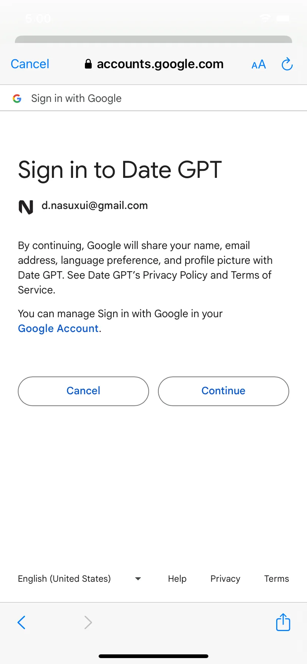Viewport: 307px width, 664px height.
Task: Open the AA text size menu
Action: coord(259,64)
